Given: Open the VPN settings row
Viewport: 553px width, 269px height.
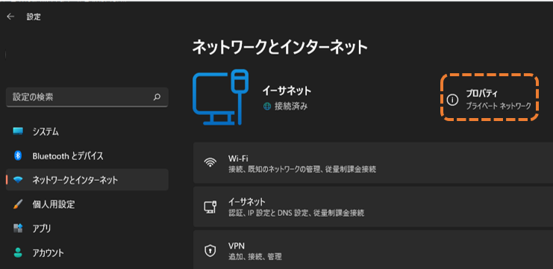Looking at the screenshot, I should point(373,250).
